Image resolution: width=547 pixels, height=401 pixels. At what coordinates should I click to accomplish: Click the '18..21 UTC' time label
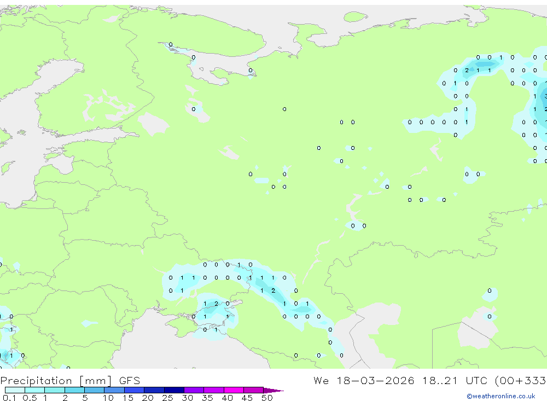coord(455,380)
